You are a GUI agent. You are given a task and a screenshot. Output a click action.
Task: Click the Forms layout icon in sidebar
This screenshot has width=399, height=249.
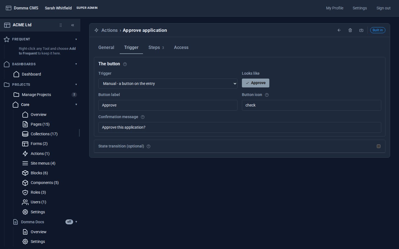(x=25, y=144)
